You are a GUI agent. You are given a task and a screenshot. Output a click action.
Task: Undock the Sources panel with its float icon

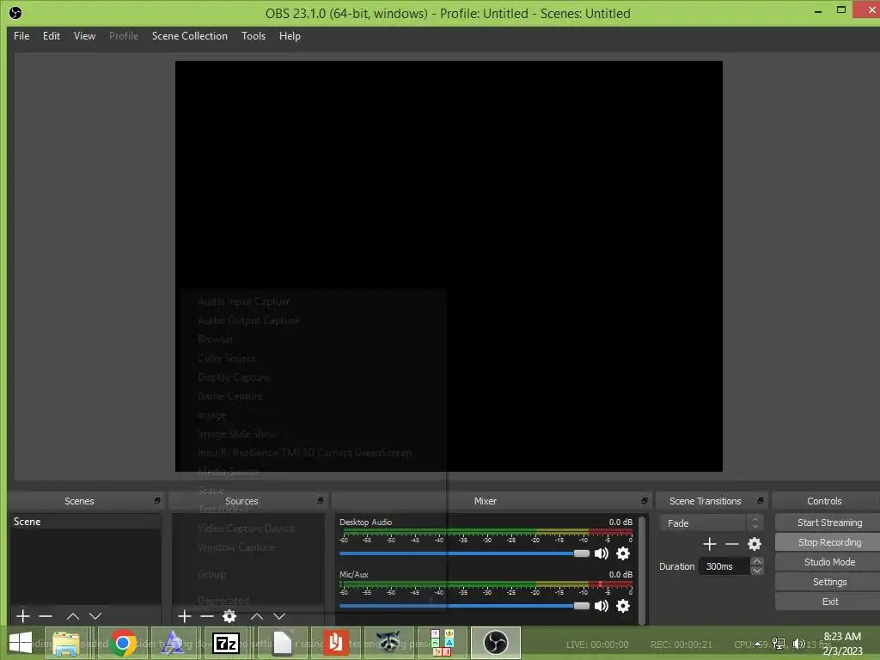click(x=320, y=501)
